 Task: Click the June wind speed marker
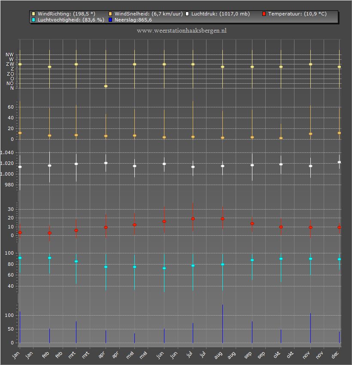point(164,137)
